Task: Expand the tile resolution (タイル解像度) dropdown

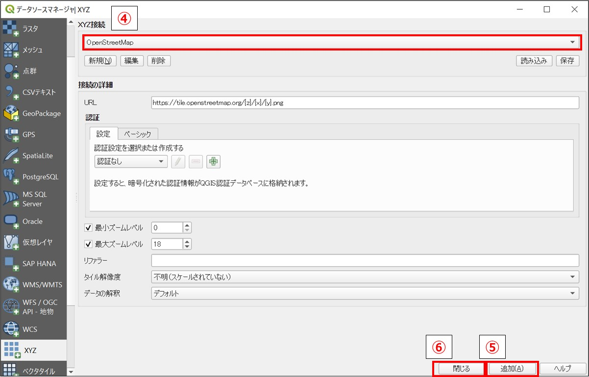Action: (x=365, y=277)
